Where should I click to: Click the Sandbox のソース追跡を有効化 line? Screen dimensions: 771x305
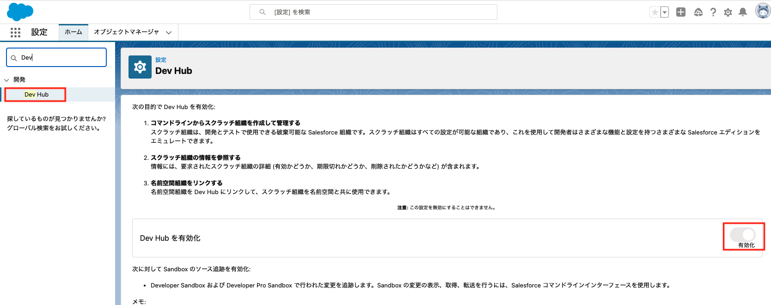click(191, 269)
